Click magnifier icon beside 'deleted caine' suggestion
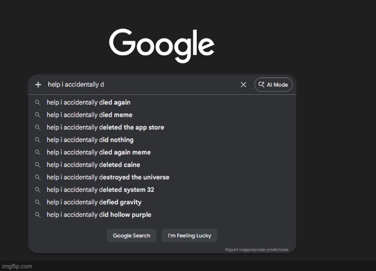This screenshot has width=376, height=271. pos(38,165)
